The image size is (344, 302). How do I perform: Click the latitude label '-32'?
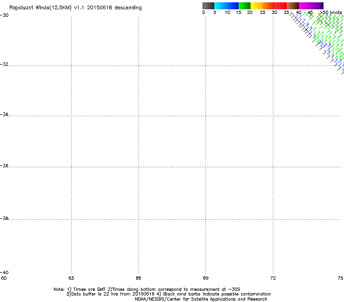point(4,64)
